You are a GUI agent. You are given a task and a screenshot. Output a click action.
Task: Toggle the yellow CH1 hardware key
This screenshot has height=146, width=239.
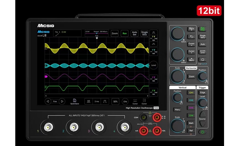pos(191,92)
